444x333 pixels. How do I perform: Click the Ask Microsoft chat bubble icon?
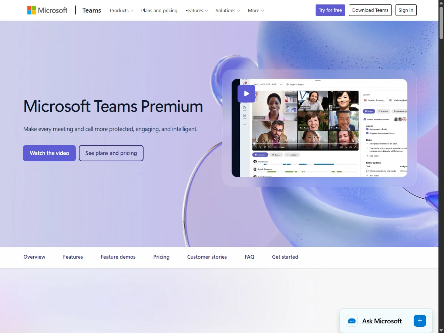[x=352, y=321]
